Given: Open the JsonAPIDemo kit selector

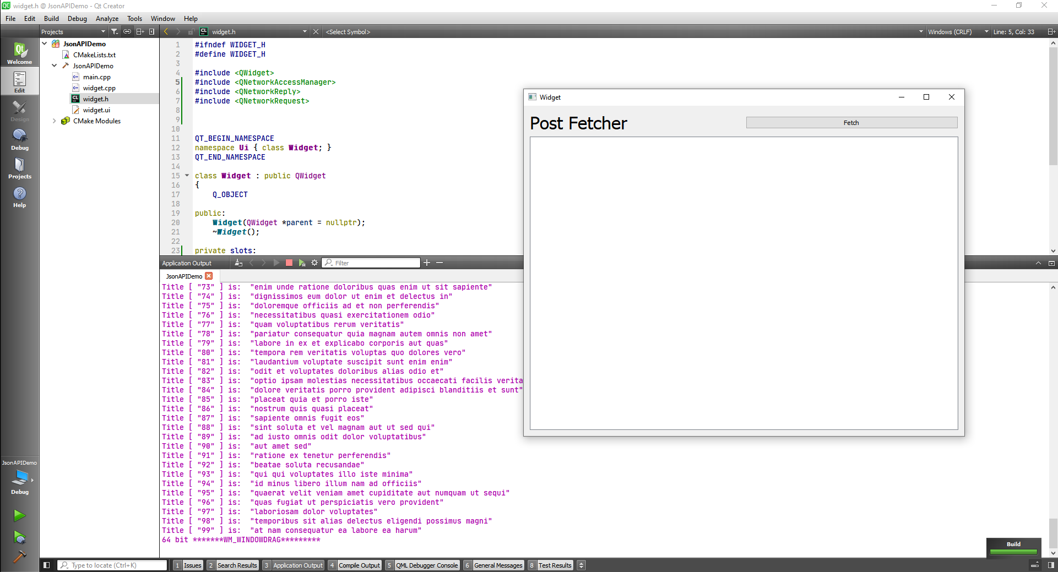Looking at the screenshot, I should (x=19, y=477).
